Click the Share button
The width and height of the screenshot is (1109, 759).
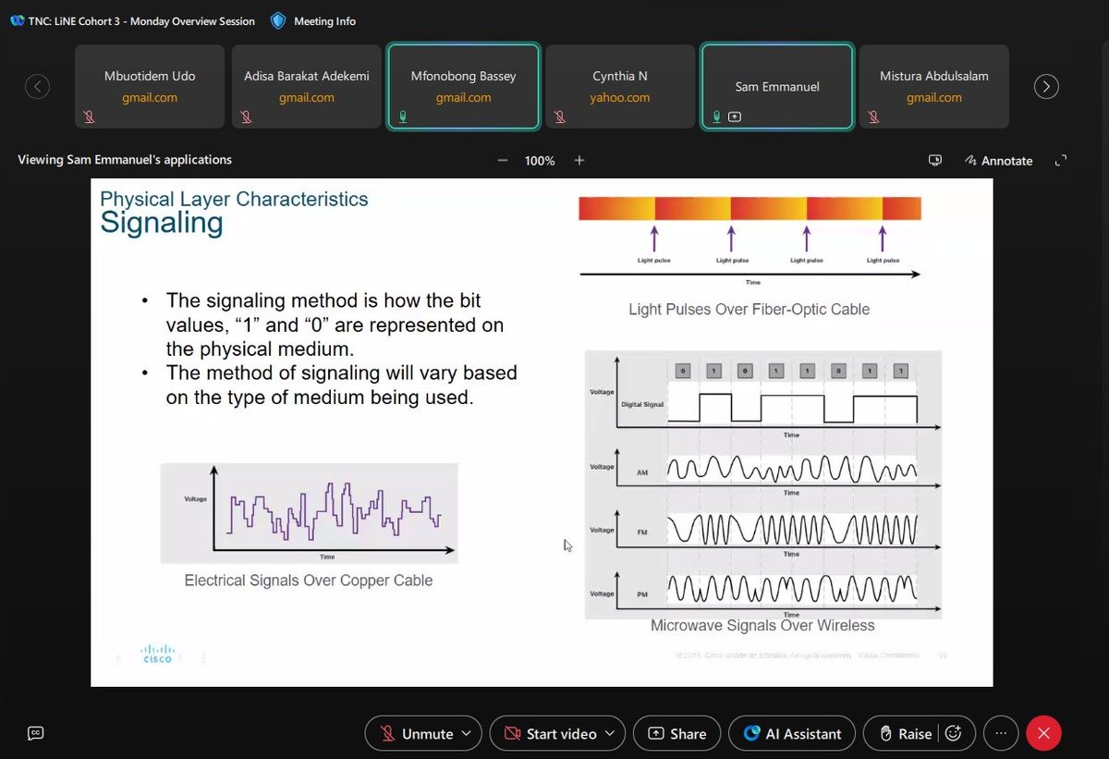[x=677, y=733]
